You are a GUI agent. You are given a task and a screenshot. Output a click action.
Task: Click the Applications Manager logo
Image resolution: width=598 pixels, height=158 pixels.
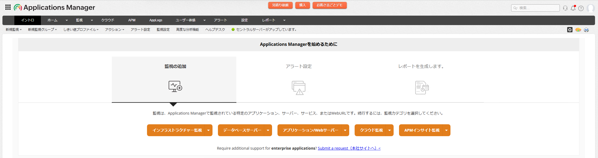[x=54, y=7]
